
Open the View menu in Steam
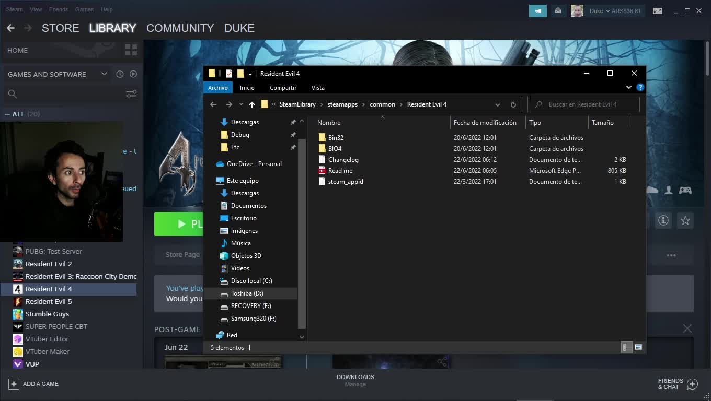pyautogui.click(x=36, y=9)
